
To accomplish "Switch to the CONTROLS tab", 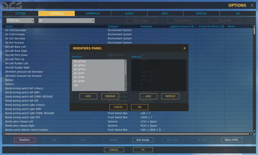I will (x=57, y=13).
